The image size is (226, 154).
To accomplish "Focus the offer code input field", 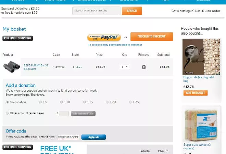I will [x=68, y=137].
